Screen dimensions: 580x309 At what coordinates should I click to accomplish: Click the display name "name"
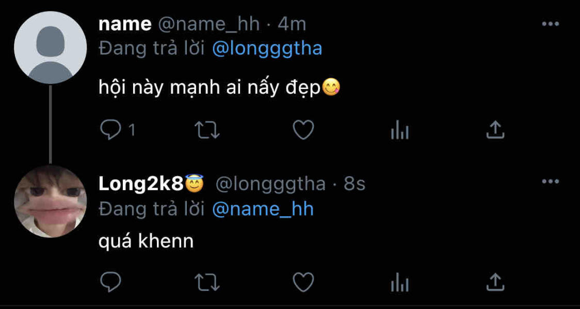[125, 24]
